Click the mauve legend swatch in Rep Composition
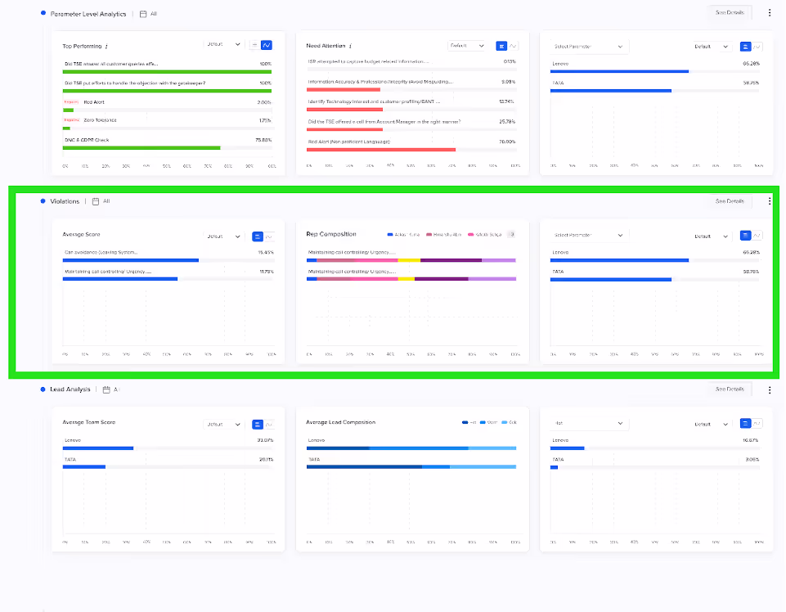This screenshot has width=786, height=612. 429,235
